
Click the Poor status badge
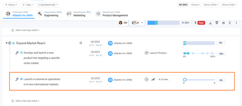pyautogui.click(x=201, y=23)
